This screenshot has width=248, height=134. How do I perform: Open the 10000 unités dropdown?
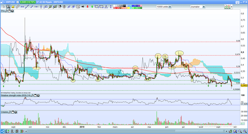(x=164, y=7)
